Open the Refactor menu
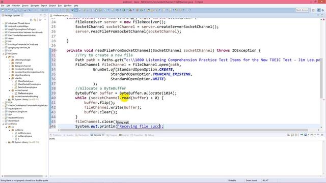Viewport: 326px width, 183px height. [x=16, y=6]
